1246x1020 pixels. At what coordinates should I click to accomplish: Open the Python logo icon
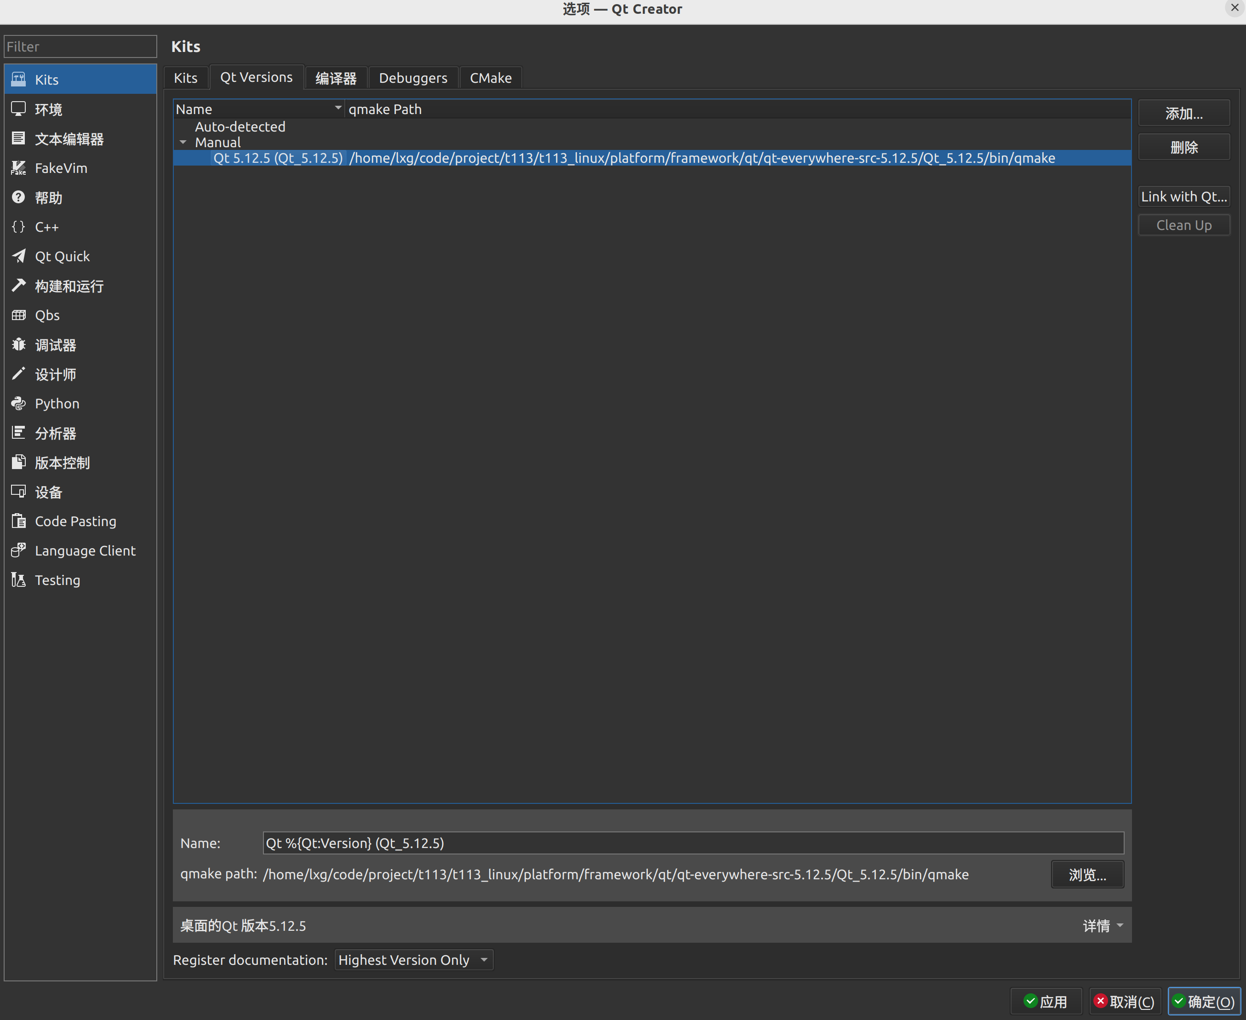(19, 403)
